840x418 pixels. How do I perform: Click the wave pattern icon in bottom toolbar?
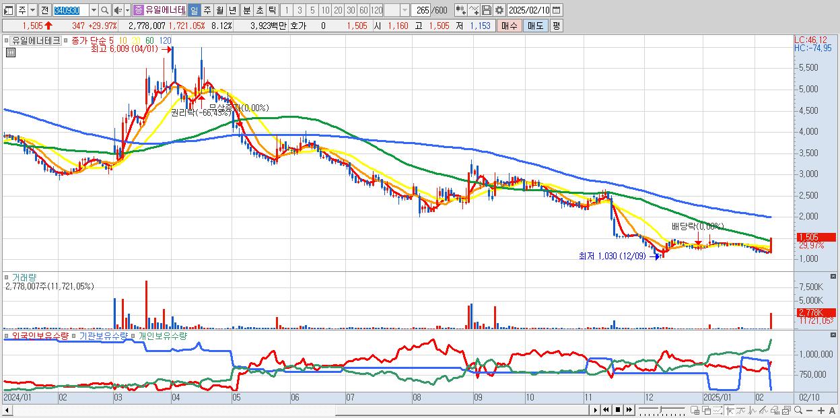pos(753,410)
